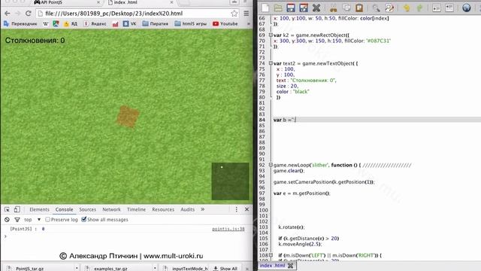Click the inspect element cursor icon in DevTools
Screen dimensions: 481x271
coord(7,209)
